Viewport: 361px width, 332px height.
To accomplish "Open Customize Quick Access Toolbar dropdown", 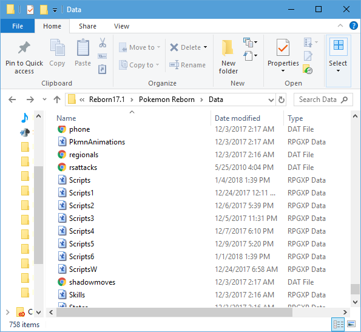I will click(x=55, y=10).
